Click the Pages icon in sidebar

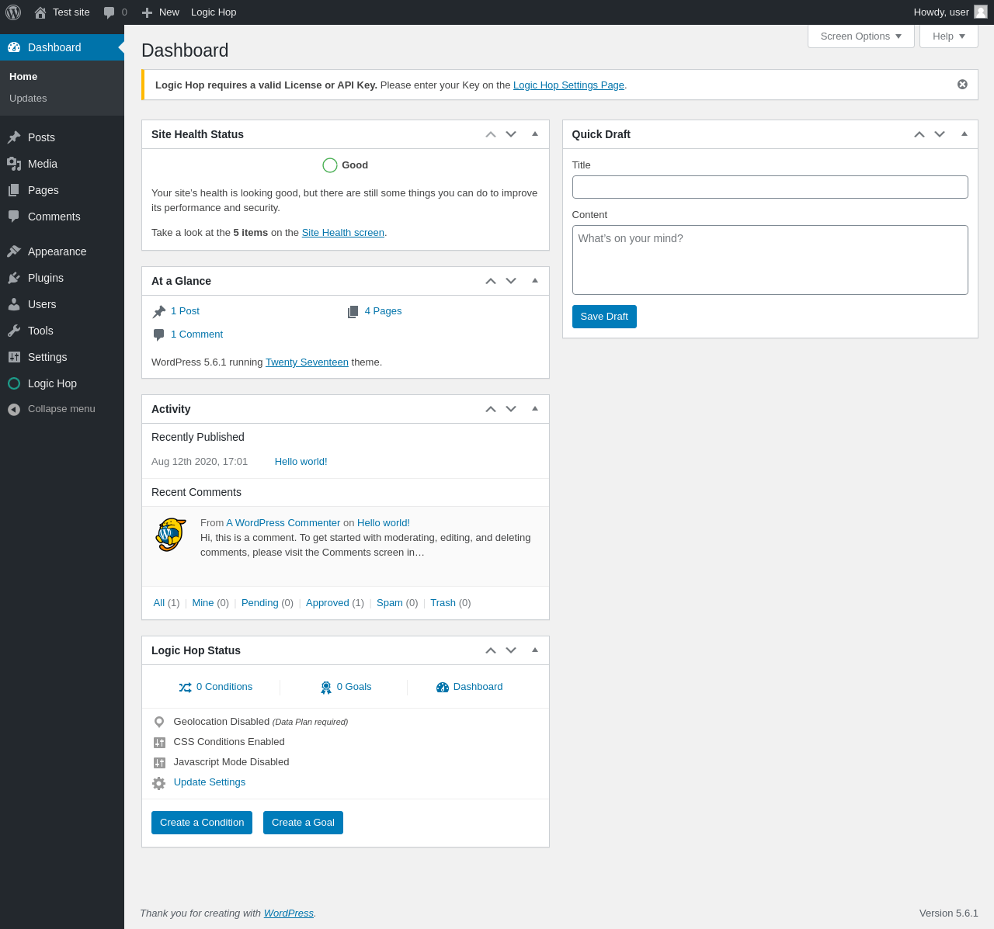coord(14,190)
